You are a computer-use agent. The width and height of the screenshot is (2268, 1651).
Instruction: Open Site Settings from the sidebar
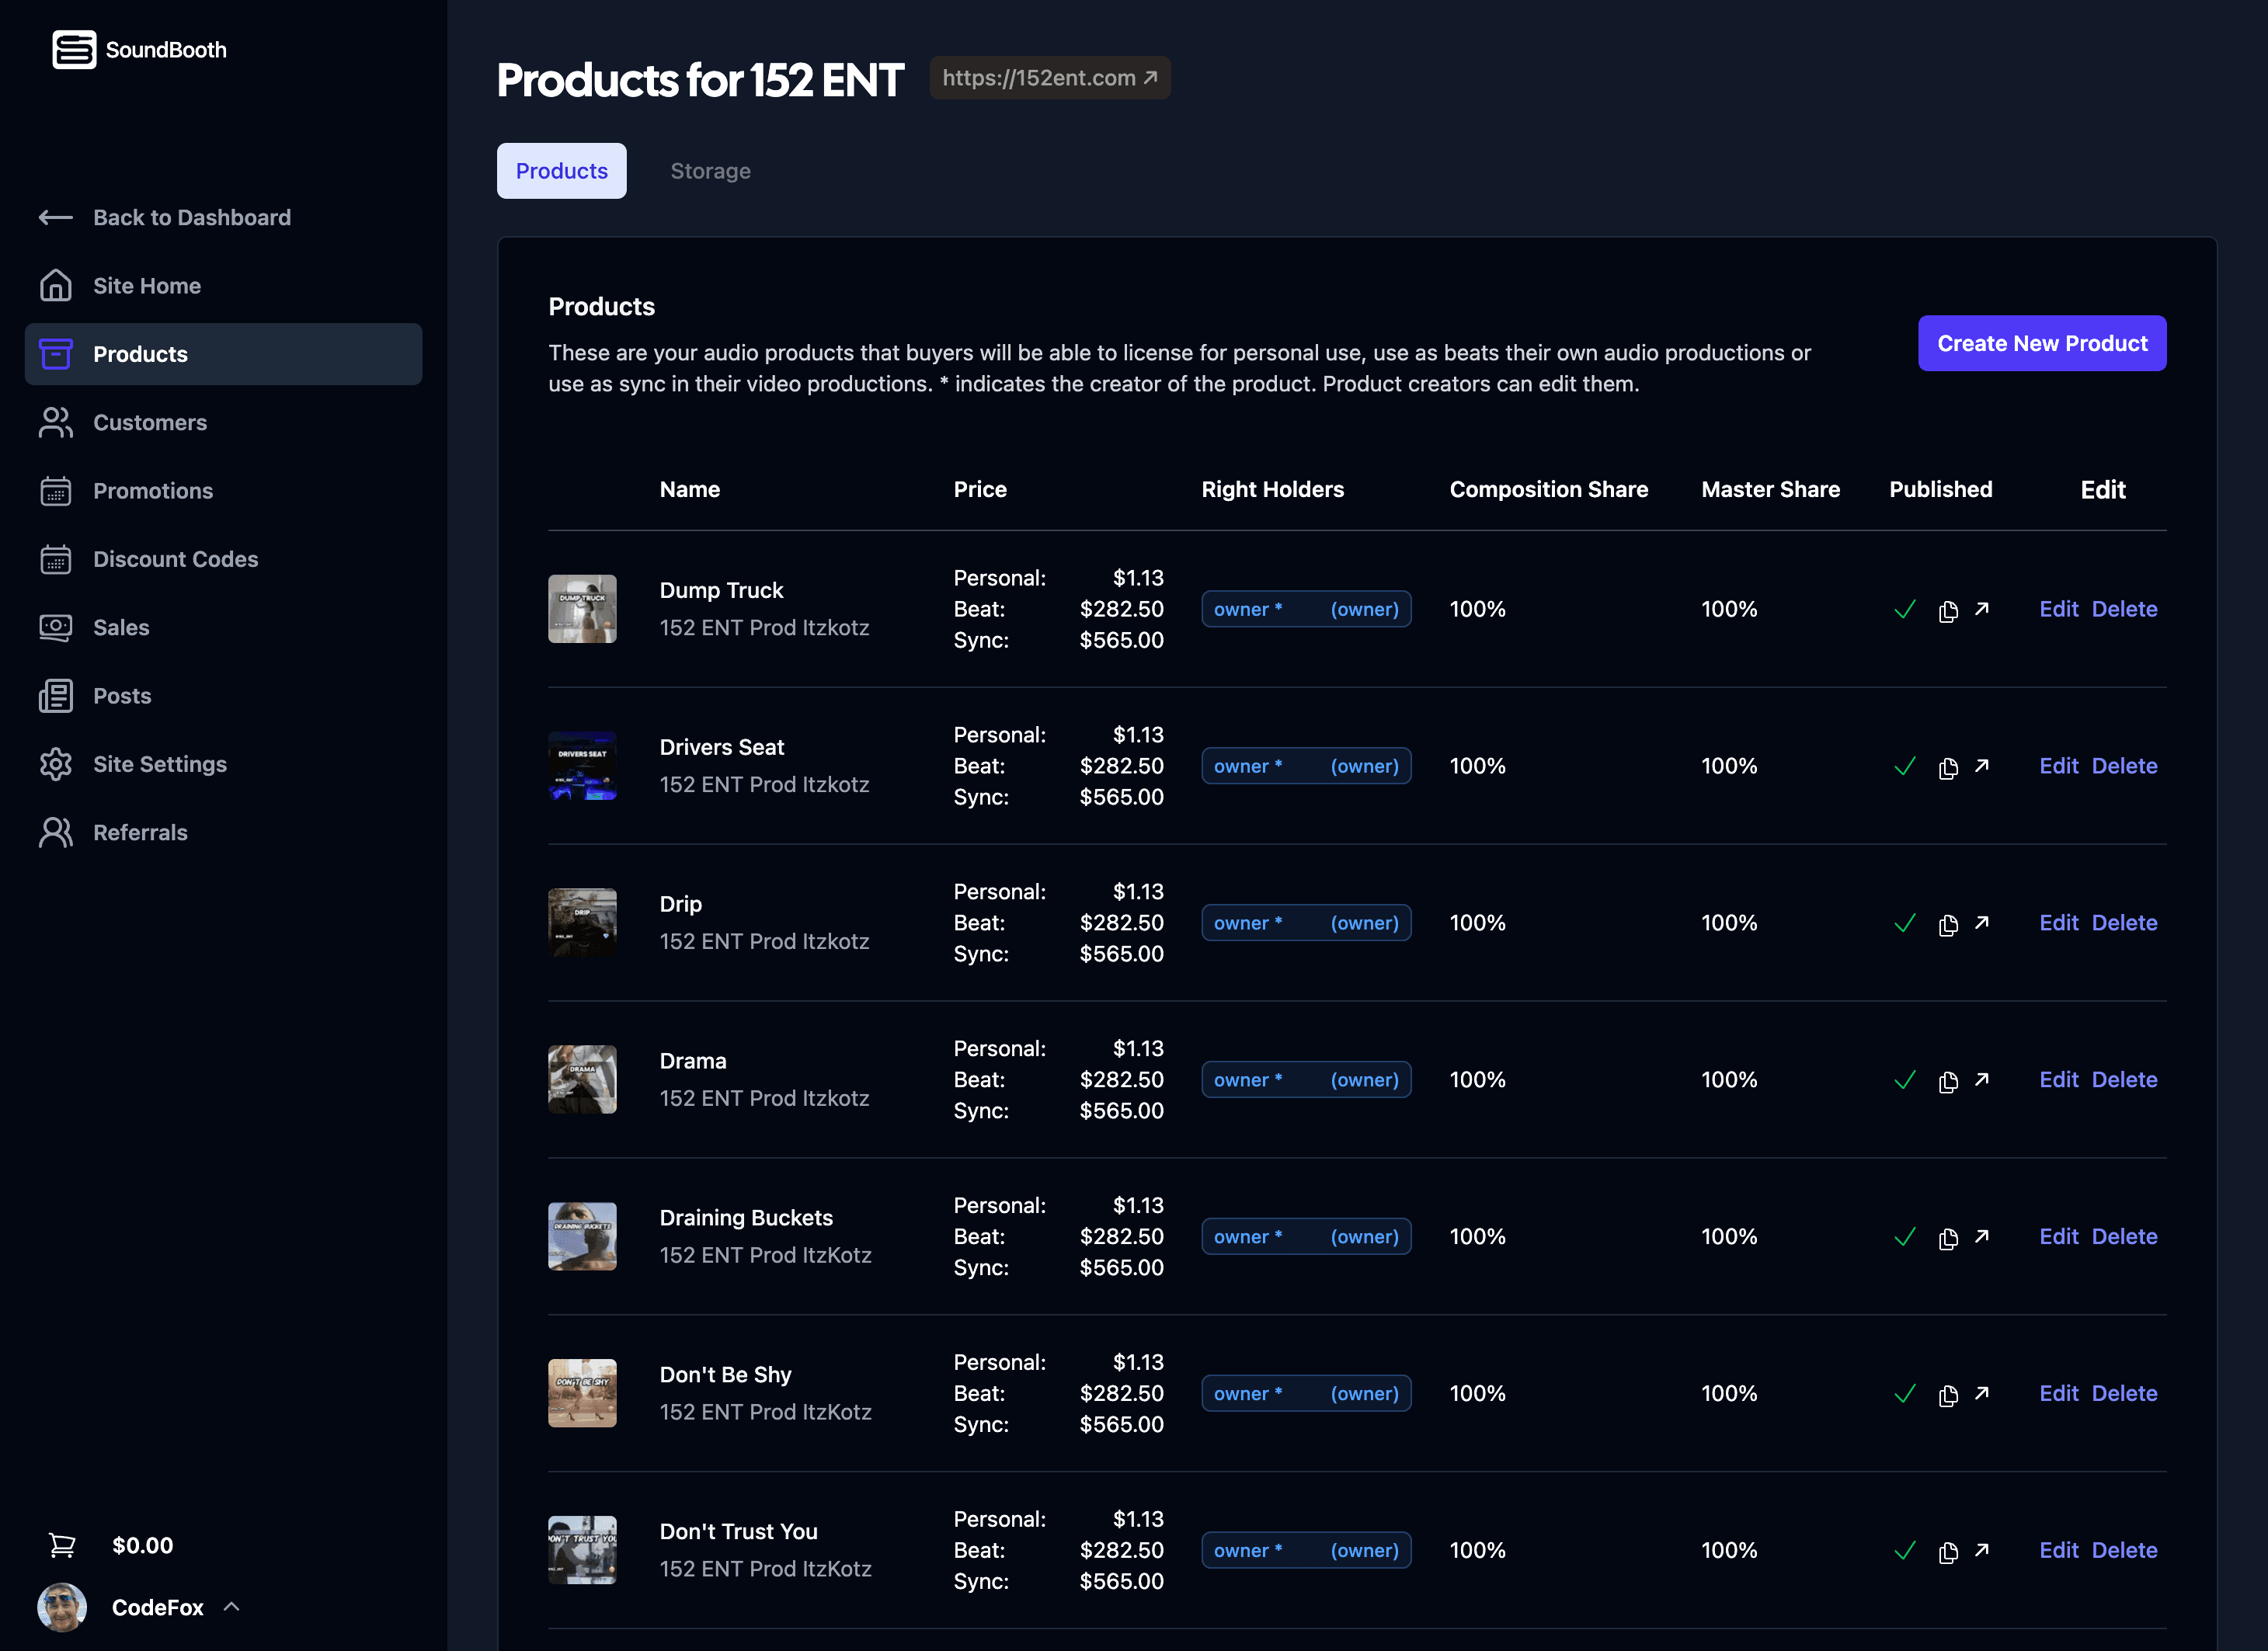(160, 764)
